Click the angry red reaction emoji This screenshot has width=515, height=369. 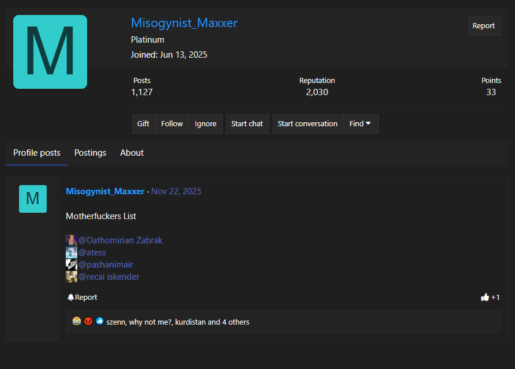pos(88,322)
